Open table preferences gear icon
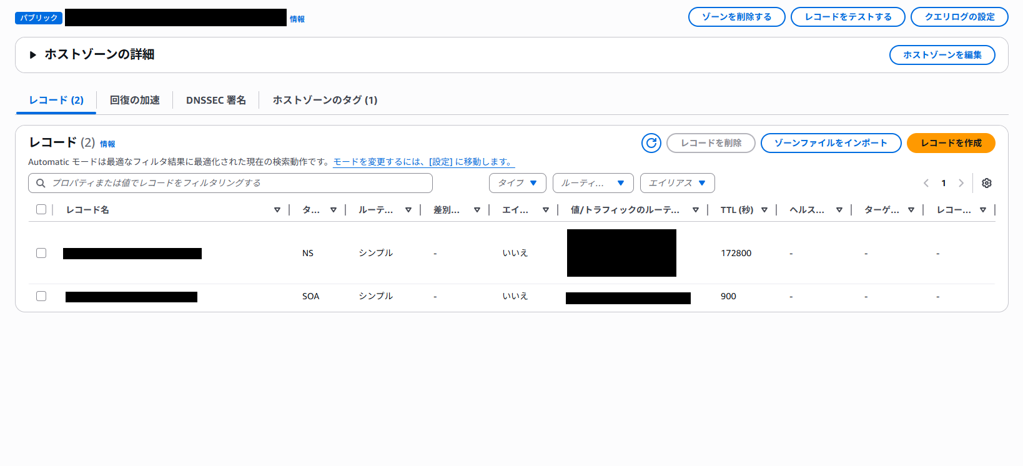Viewport: 1023px width, 466px height. click(x=987, y=183)
